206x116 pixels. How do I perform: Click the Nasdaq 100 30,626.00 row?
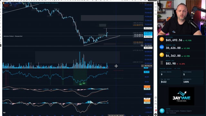182,47
